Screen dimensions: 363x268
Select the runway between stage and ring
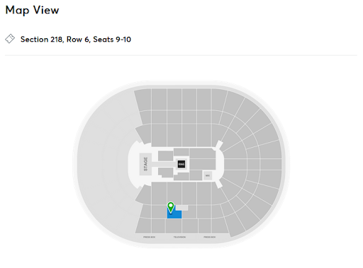pyautogui.click(x=164, y=164)
